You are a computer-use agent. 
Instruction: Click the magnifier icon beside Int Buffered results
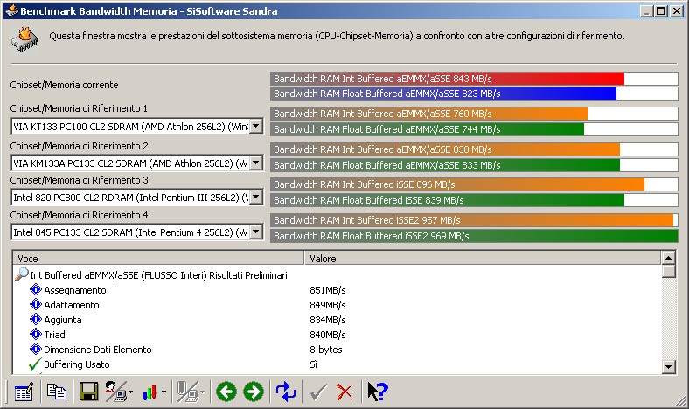[x=22, y=274]
